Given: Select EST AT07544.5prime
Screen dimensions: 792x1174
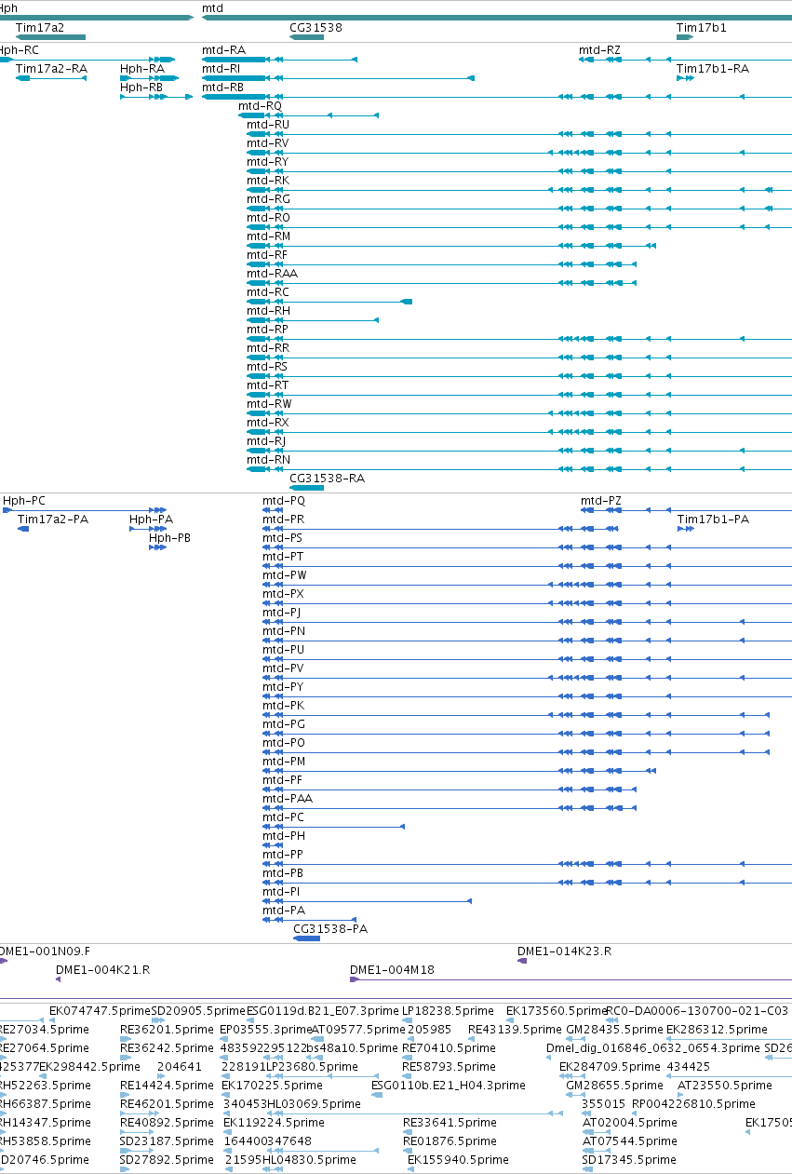Looking at the screenshot, I should pyautogui.click(x=630, y=1141).
